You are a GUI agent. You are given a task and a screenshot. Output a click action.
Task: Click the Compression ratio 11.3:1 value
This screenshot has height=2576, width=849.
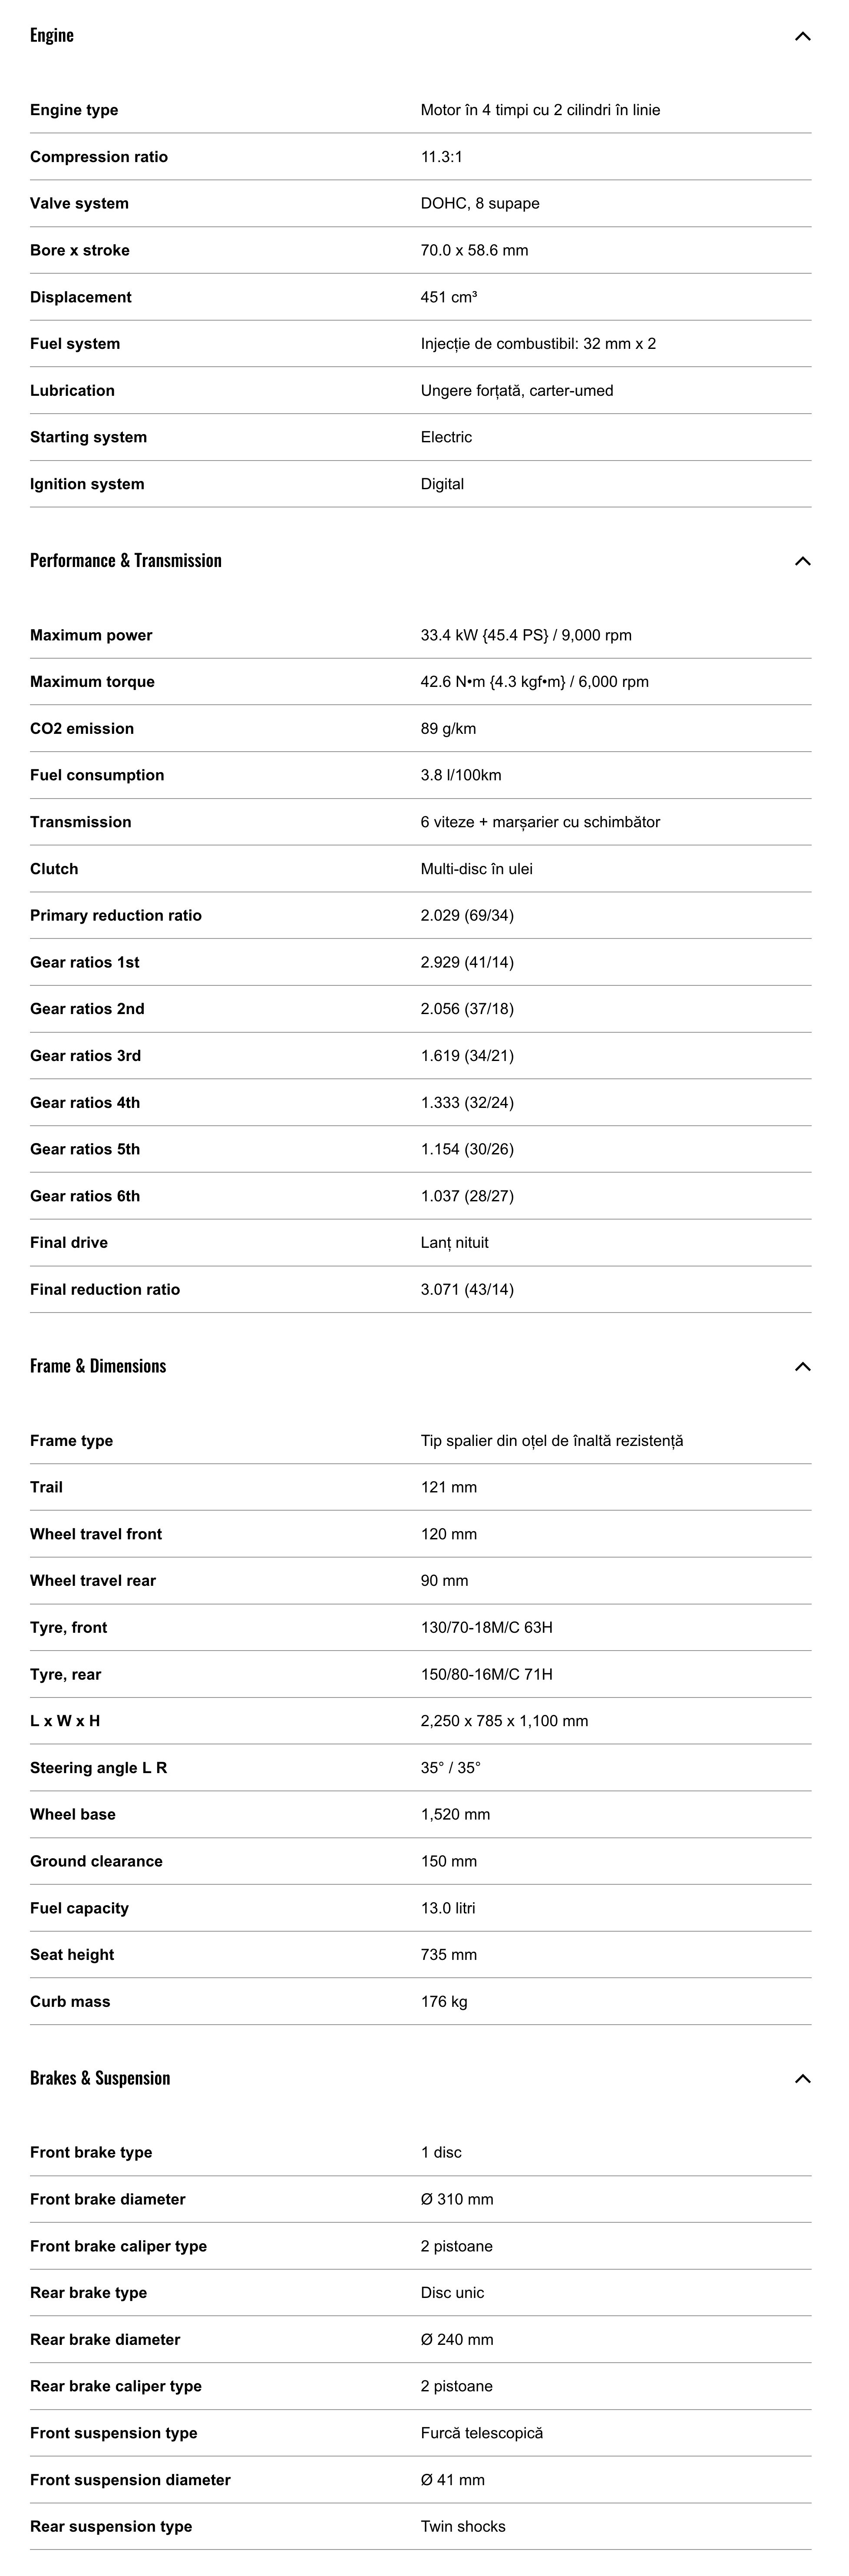[x=441, y=157]
